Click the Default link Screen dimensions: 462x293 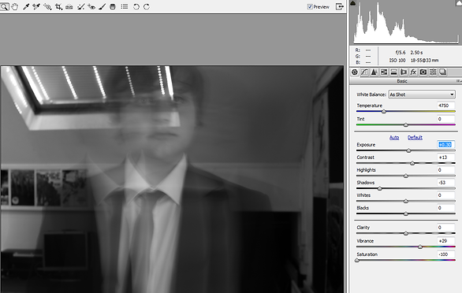(415, 138)
